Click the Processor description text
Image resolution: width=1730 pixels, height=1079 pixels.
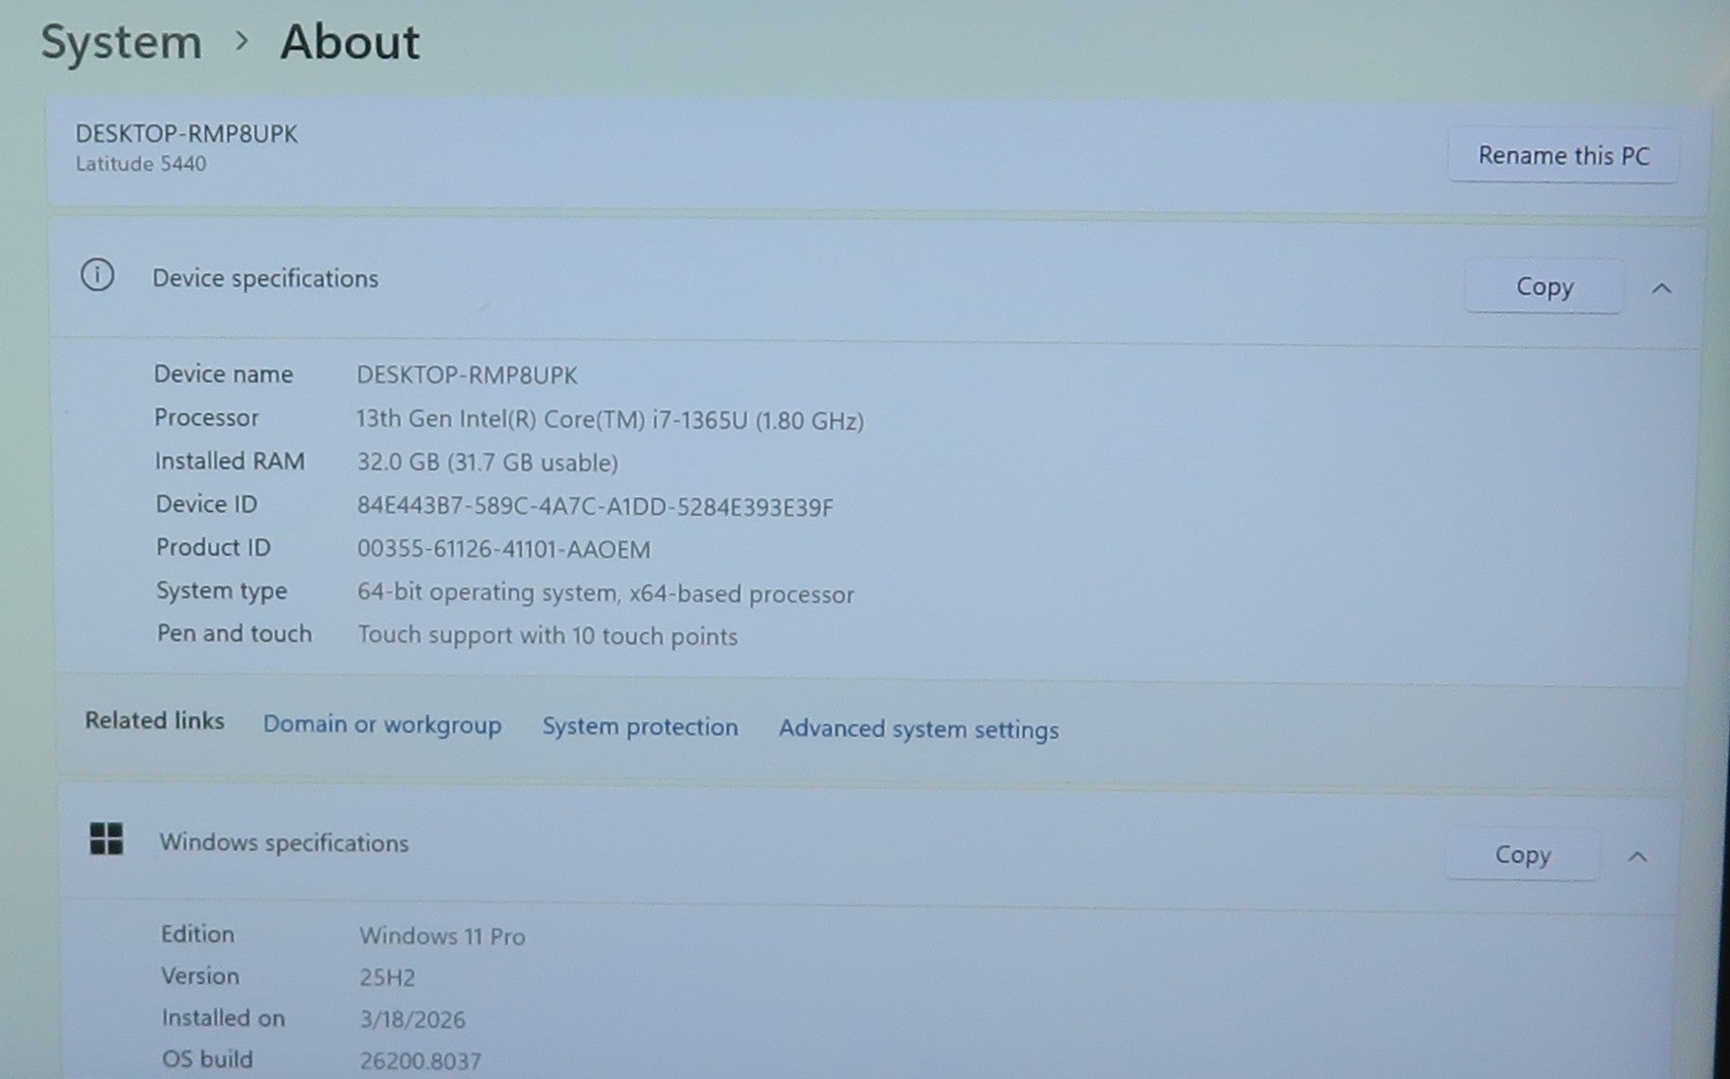click(609, 420)
